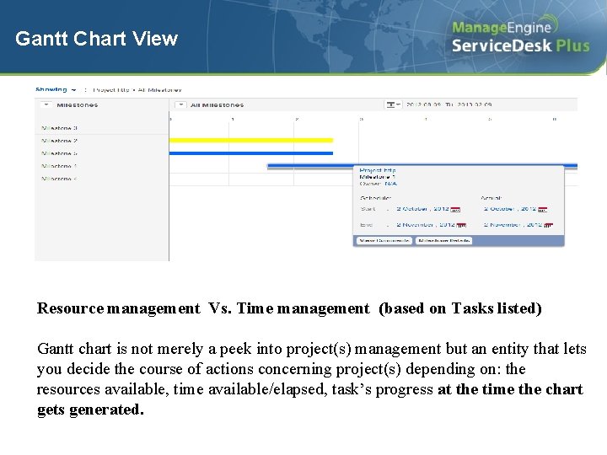
Task: Click the Scheduled Start date 2 October 2012
Action: (x=422, y=209)
